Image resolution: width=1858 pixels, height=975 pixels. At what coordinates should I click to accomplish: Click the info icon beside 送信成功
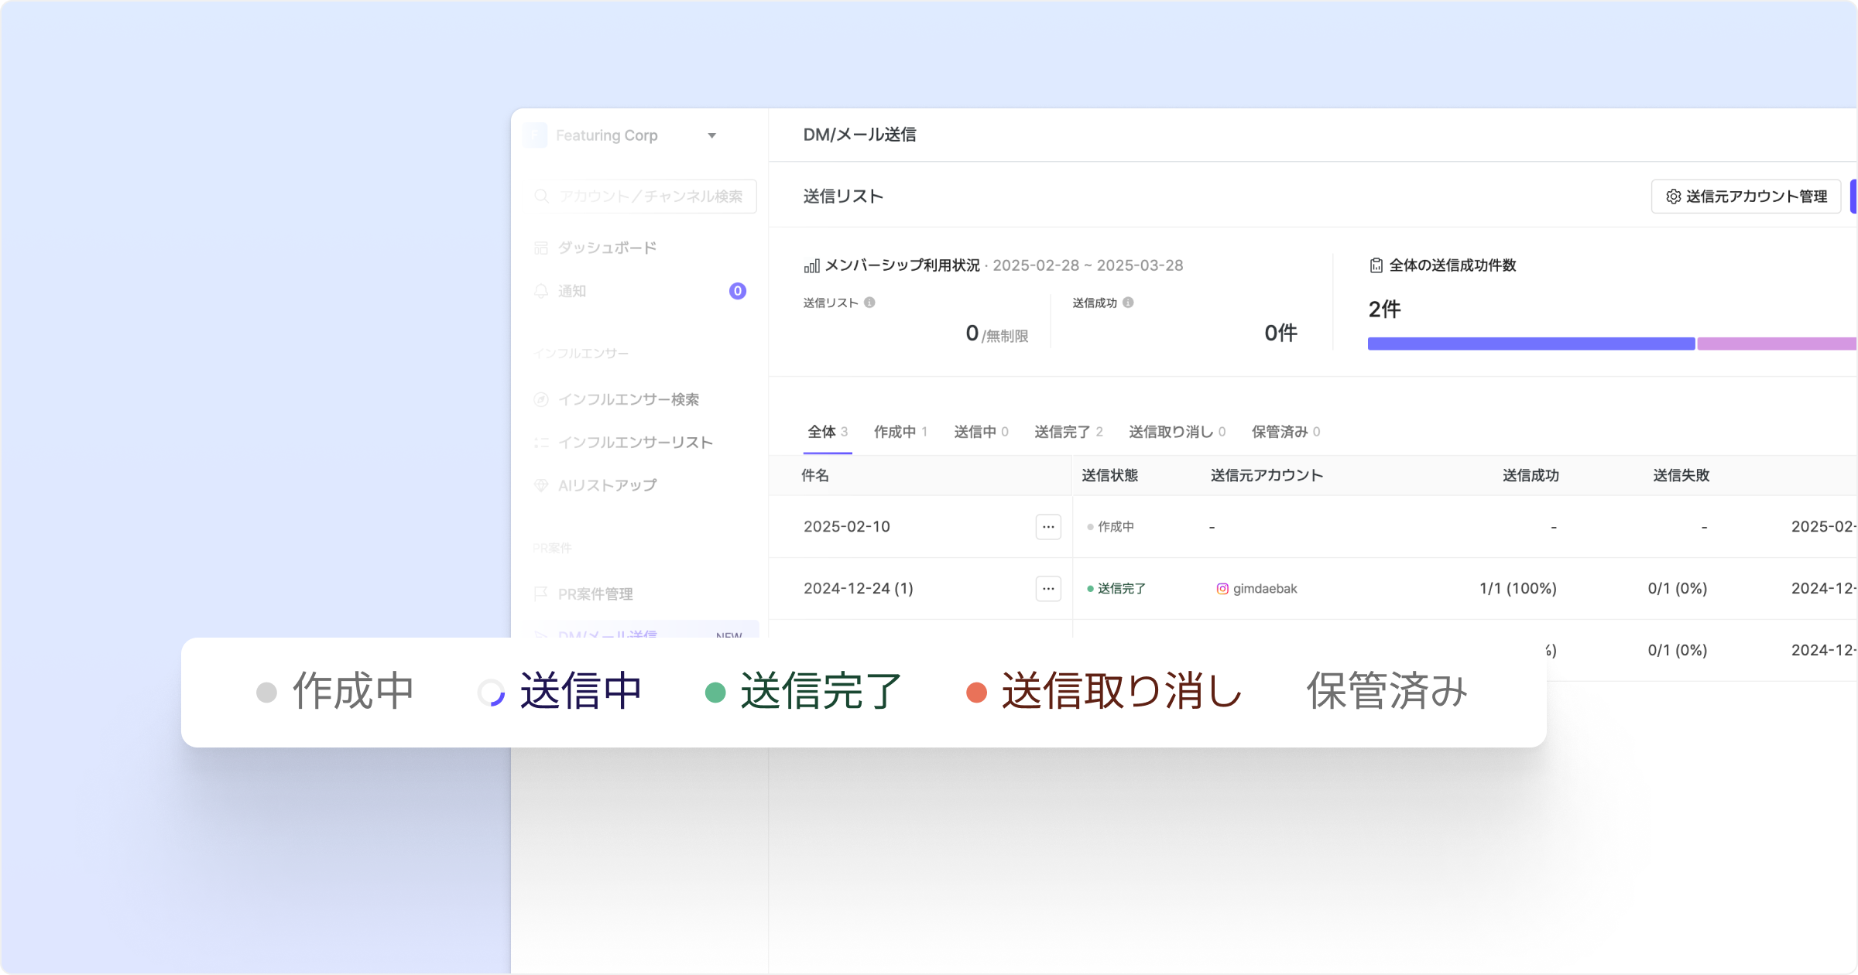coord(1128,303)
